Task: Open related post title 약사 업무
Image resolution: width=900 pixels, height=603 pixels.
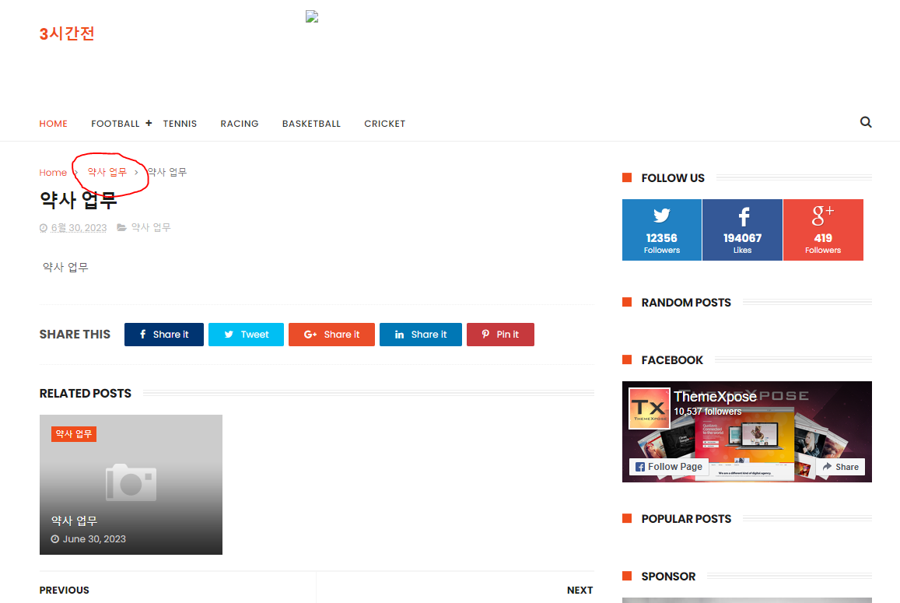Action: 74,521
